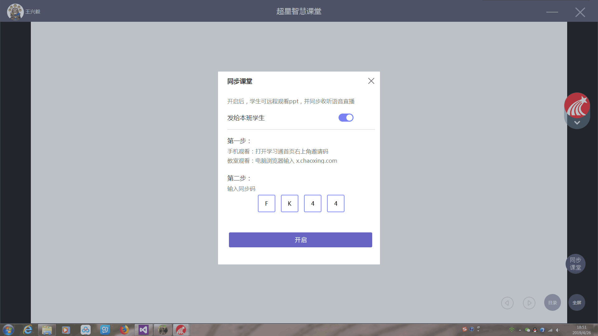
Task: Close the 同步课堂 dialog
Action: (371, 81)
